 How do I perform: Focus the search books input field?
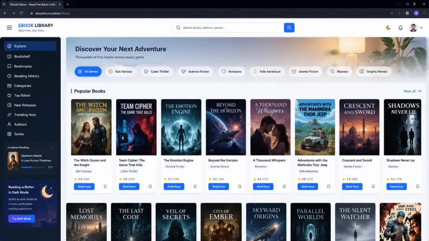click(x=228, y=27)
